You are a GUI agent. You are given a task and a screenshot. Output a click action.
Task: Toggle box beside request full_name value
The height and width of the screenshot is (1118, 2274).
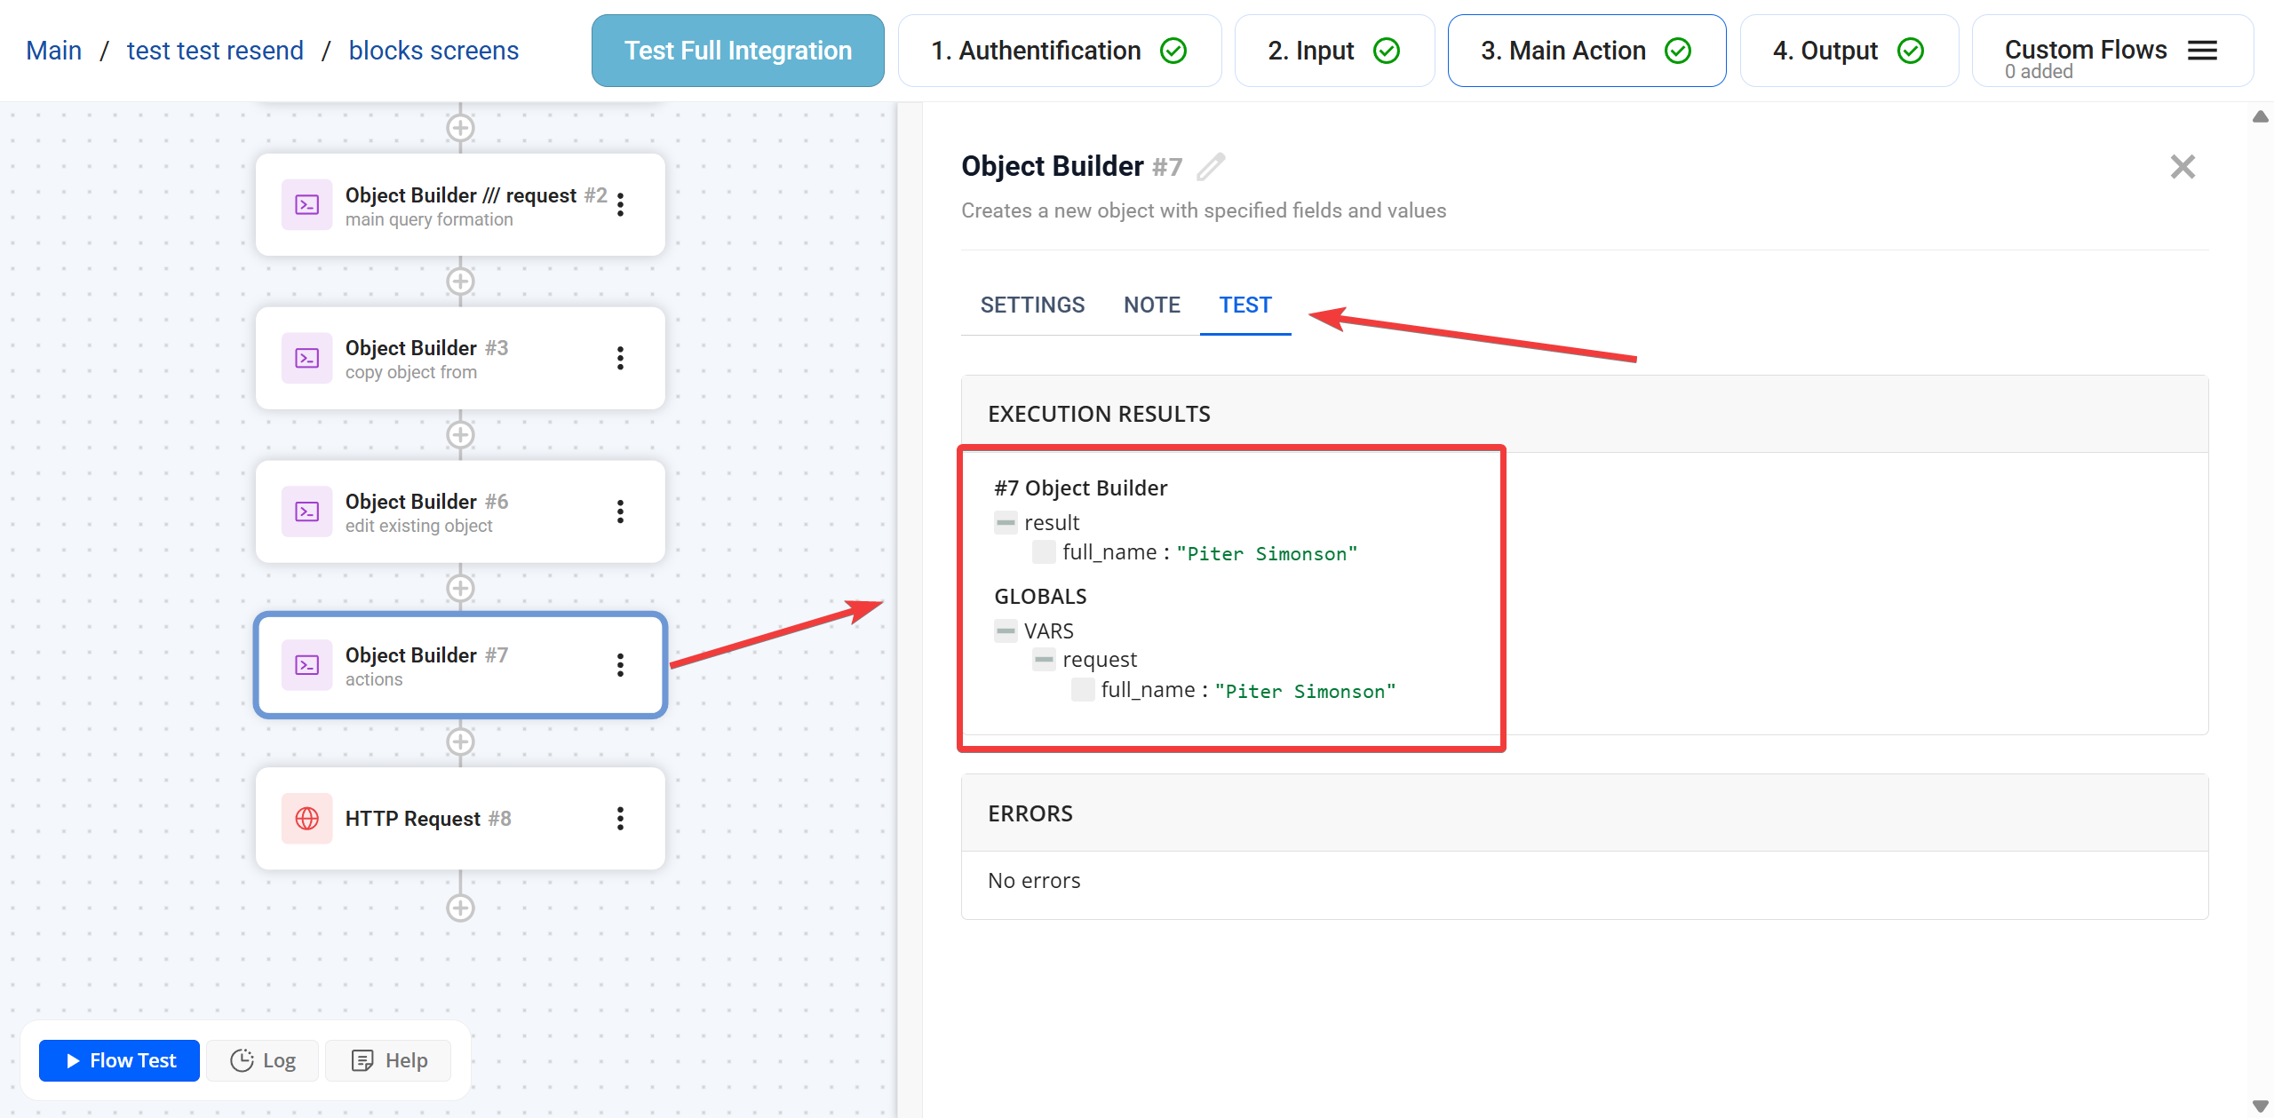(x=1082, y=690)
